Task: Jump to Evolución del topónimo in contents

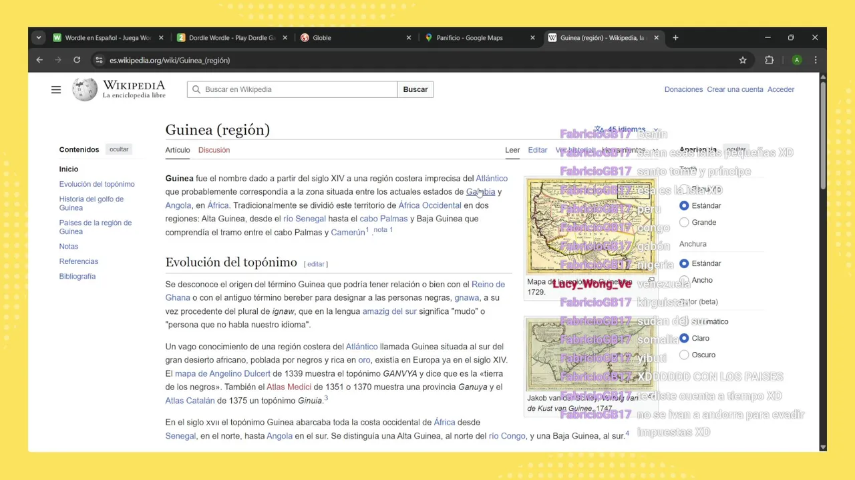Action: (x=97, y=184)
